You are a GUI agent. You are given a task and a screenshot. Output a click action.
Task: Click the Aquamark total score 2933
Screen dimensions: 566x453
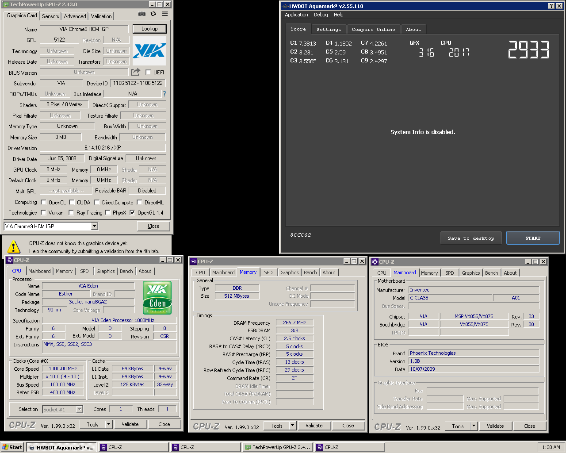tap(528, 50)
